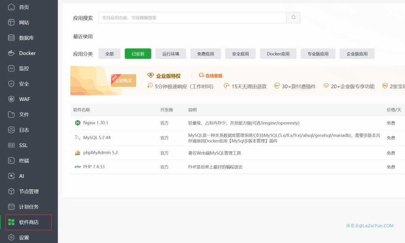Click the Security (安全) shield icon
Viewport: 405px width, 243px height.
tap(11, 84)
